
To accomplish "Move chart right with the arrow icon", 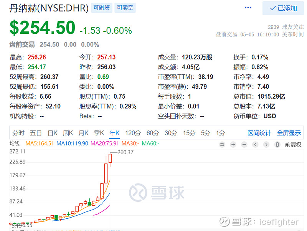I will coord(266,145).
